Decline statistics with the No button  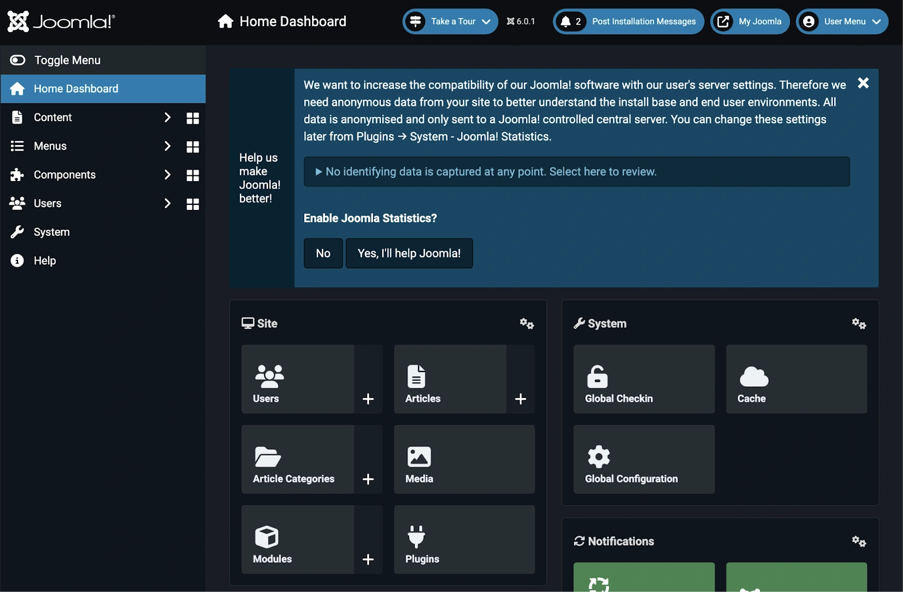[x=323, y=253]
